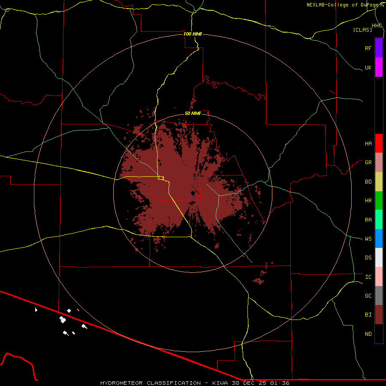Viewport: 386px width, 386px height.
Task: Click the GR legend label
Action: 368,163
